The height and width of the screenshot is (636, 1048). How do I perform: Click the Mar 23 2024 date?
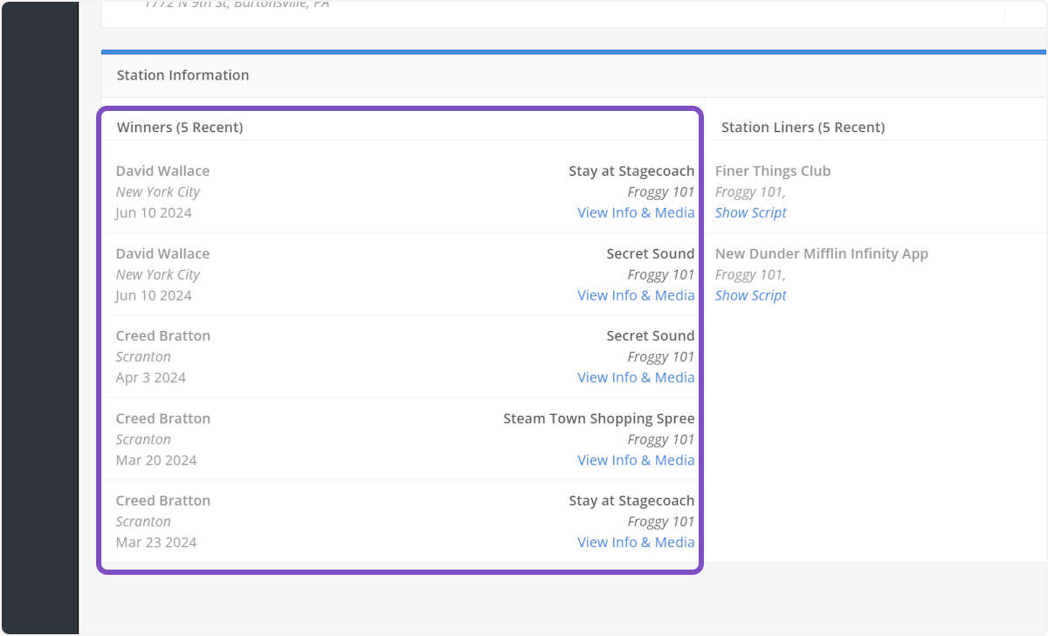click(155, 543)
